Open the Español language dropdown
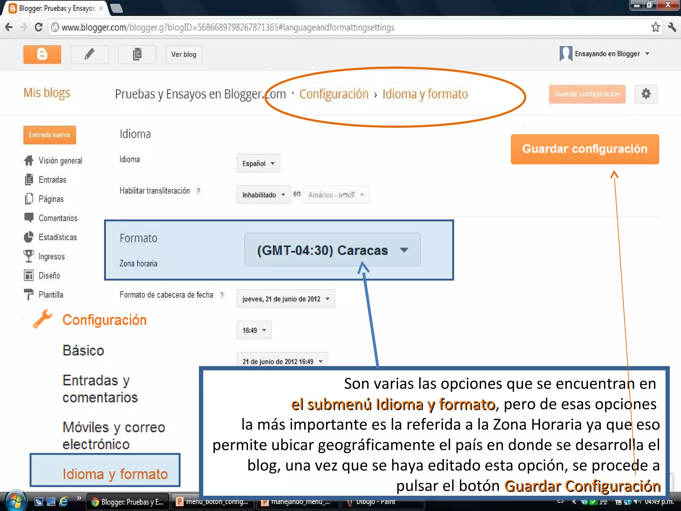 pos(258,163)
